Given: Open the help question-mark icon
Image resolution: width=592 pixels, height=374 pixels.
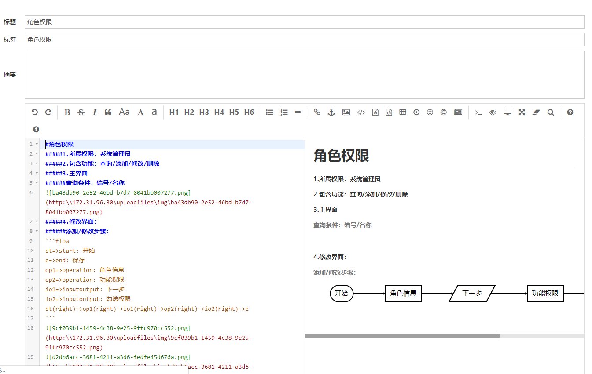Looking at the screenshot, I should (x=570, y=113).
